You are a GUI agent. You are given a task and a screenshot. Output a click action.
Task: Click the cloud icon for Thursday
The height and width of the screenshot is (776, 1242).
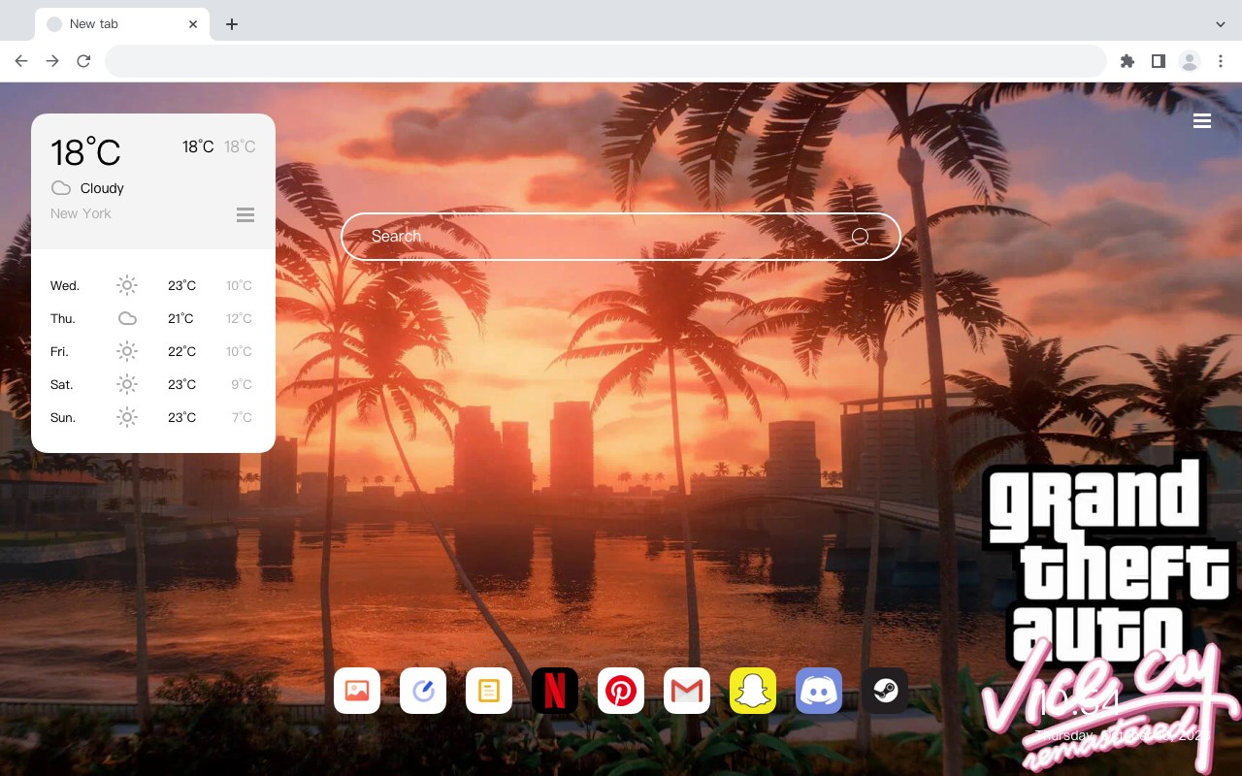click(x=127, y=318)
